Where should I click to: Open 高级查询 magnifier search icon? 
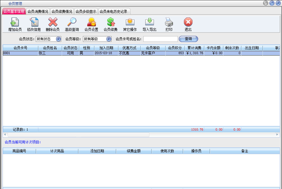[72, 22]
